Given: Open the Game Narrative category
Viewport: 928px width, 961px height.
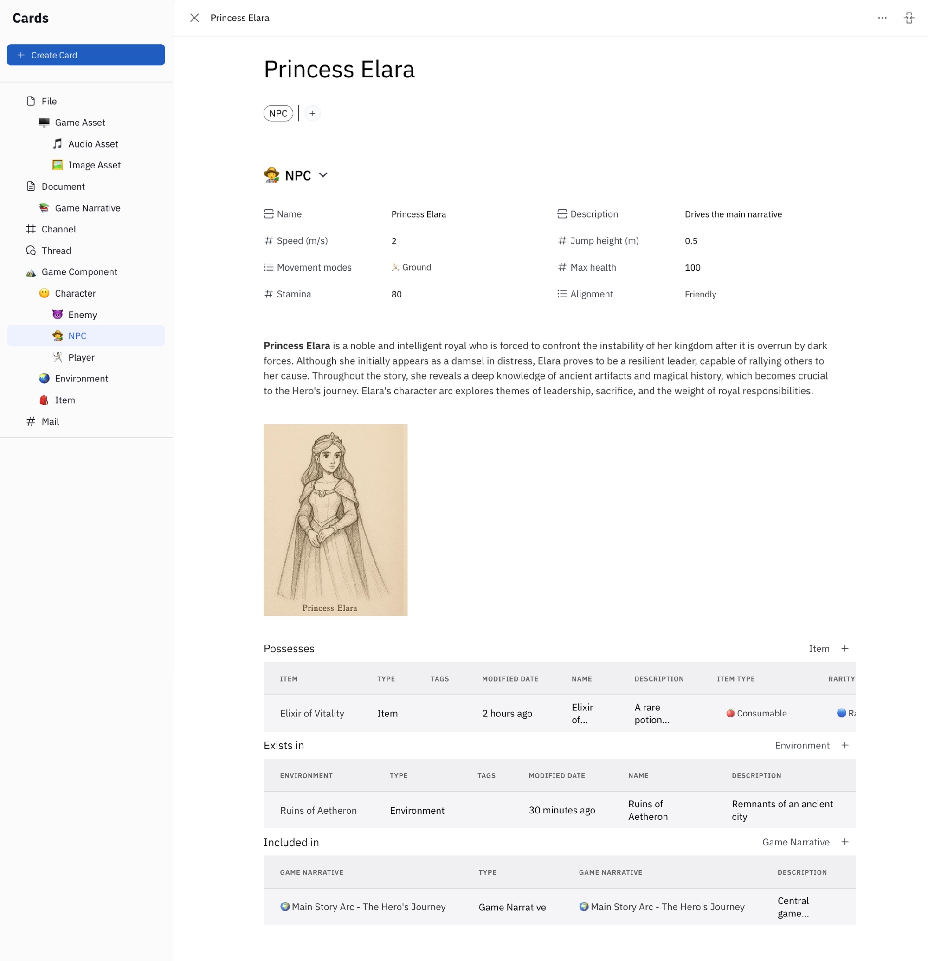Looking at the screenshot, I should click(87, 208).
